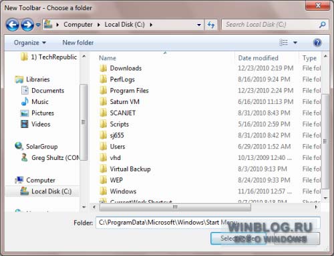Click the Computer breadcrumb in address bar

pyautogui.click(x=78, y=25)
